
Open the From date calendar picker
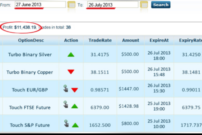tap(71, 5)
